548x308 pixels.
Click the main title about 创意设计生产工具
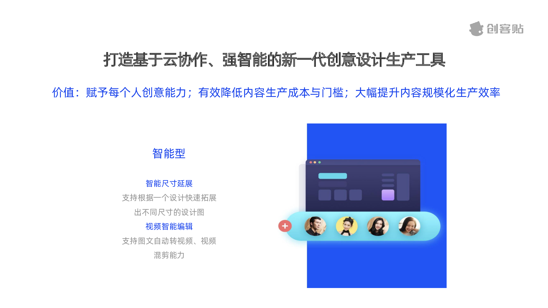click(274, 59)
